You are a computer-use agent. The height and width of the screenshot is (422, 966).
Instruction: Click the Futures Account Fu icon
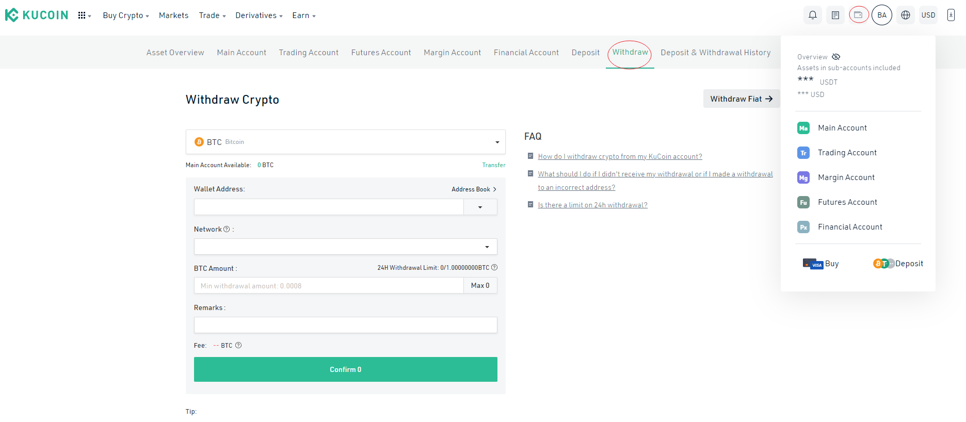tap(803, 202)
